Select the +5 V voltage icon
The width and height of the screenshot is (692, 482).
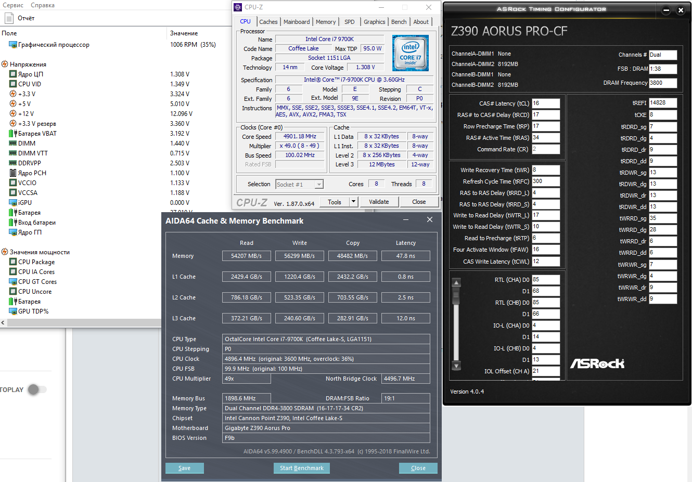13,104
